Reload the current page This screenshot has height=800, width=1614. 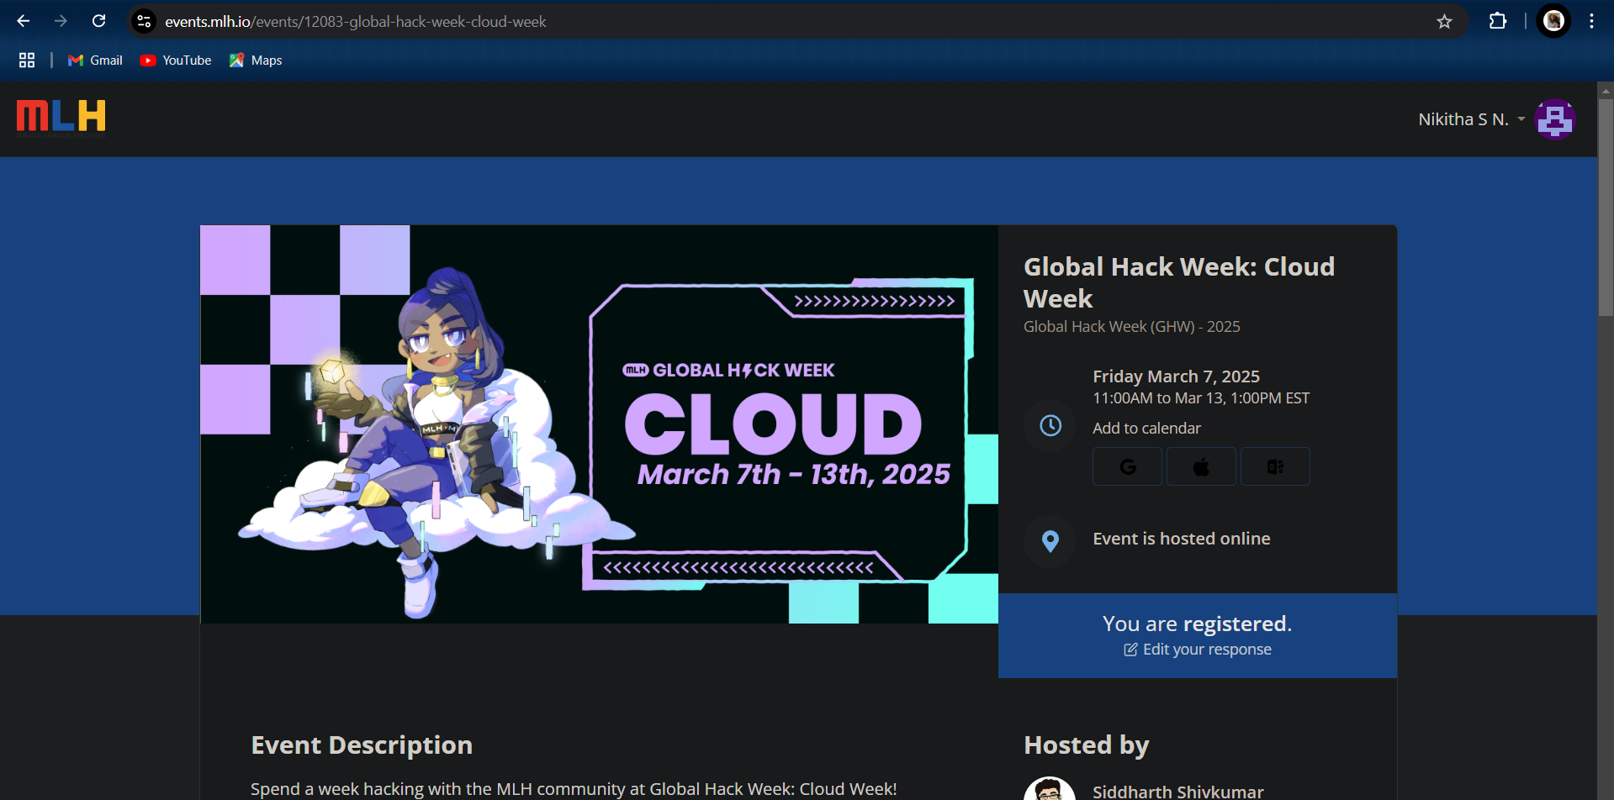(x=98, y=21)
